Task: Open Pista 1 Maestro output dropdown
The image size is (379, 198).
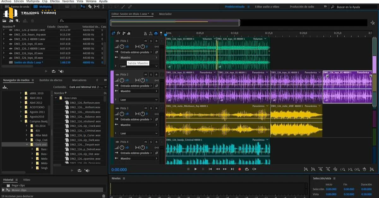Action: [x=139, y=58]
